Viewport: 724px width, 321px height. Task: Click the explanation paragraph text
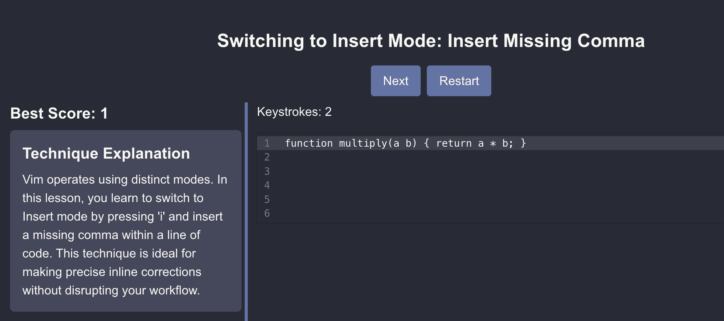(125, 235)
